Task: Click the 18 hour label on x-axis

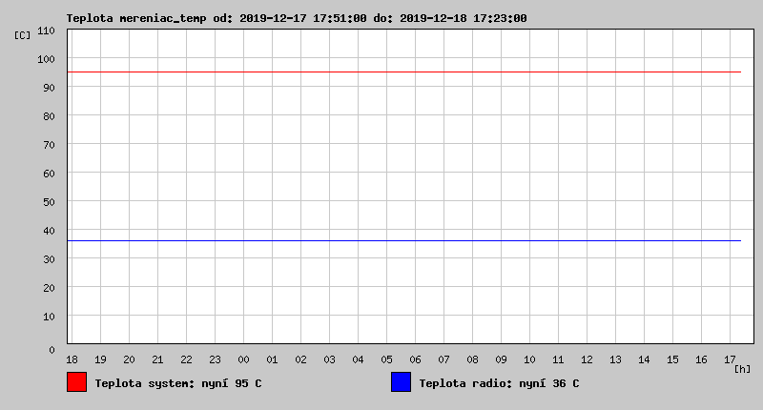Action: coord(72,359)
